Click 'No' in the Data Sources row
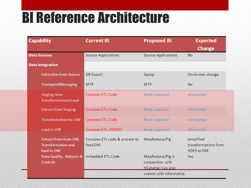Image resolution: width=251 pixels, height=188 pixels. coord(190,55)
